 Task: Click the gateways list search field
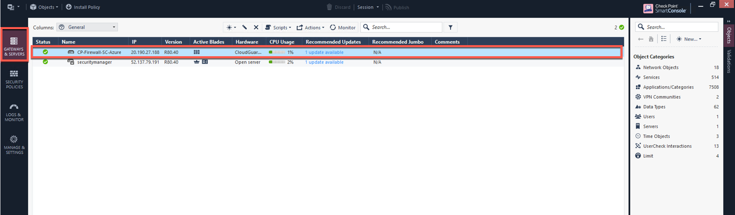click(x=404, y=27)
